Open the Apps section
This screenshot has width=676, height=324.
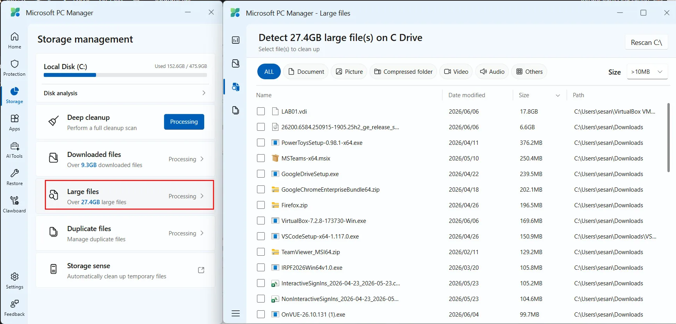pyautogui.click(x=14, y=123)
